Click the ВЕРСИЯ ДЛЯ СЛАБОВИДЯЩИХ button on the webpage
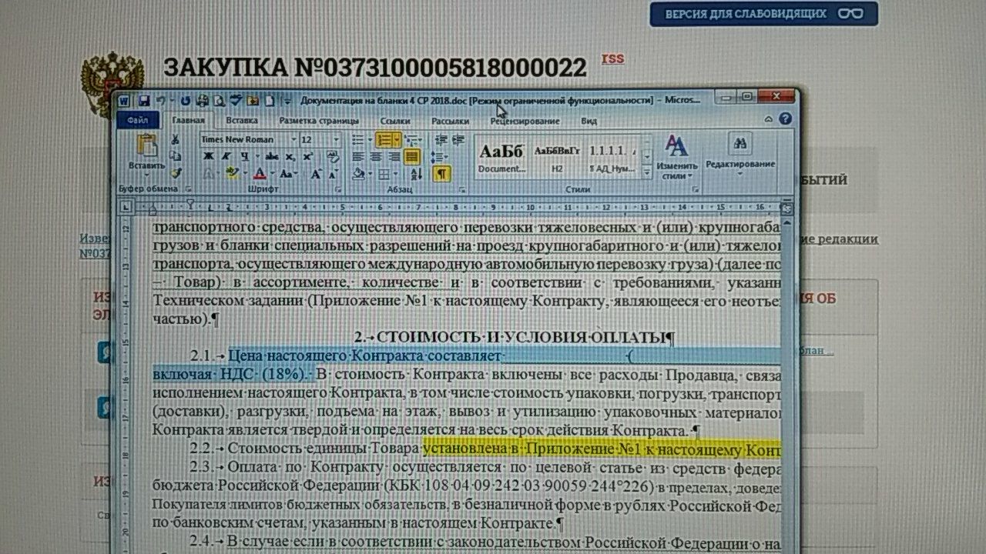 pos(763,14)
